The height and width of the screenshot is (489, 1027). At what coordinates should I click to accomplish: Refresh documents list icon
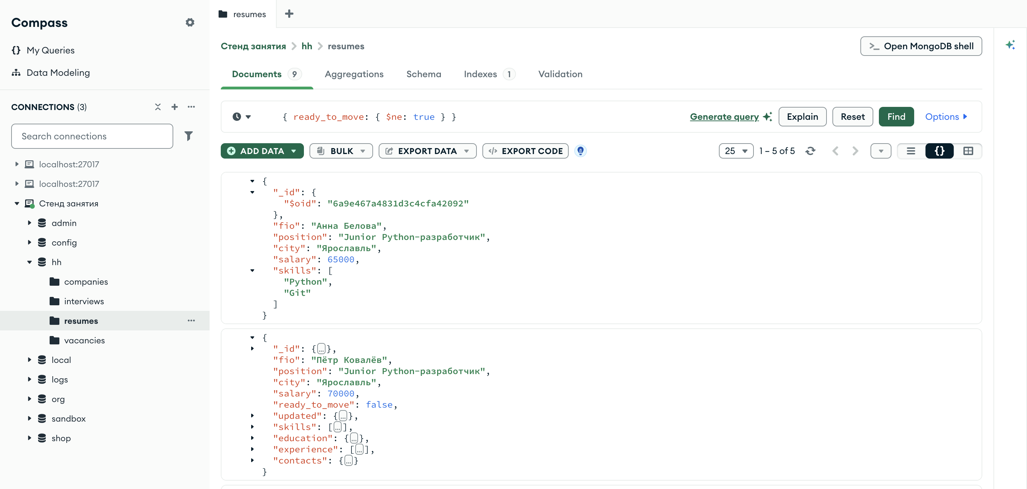coord(810,151)
